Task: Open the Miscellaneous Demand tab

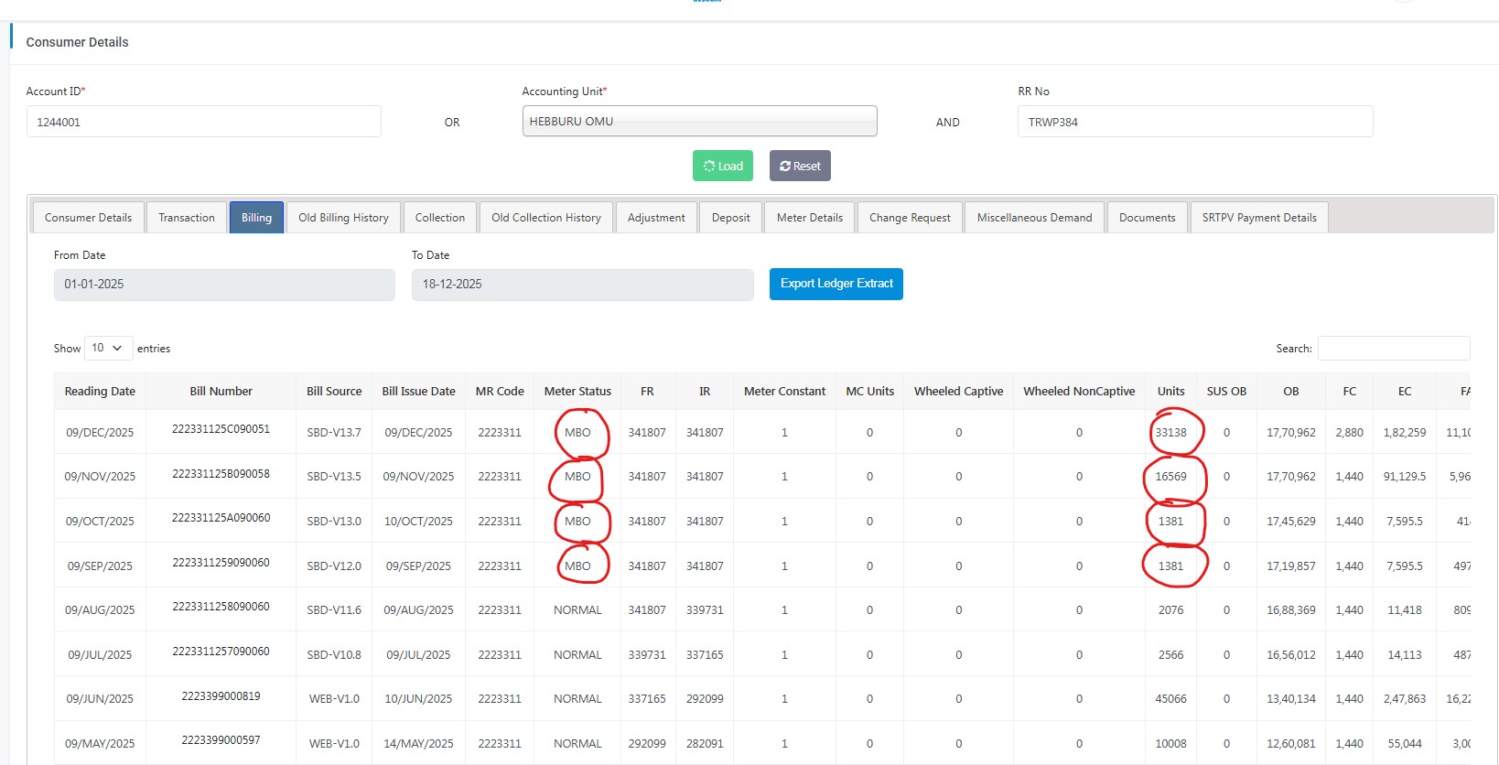Action: coord(1034,218)
